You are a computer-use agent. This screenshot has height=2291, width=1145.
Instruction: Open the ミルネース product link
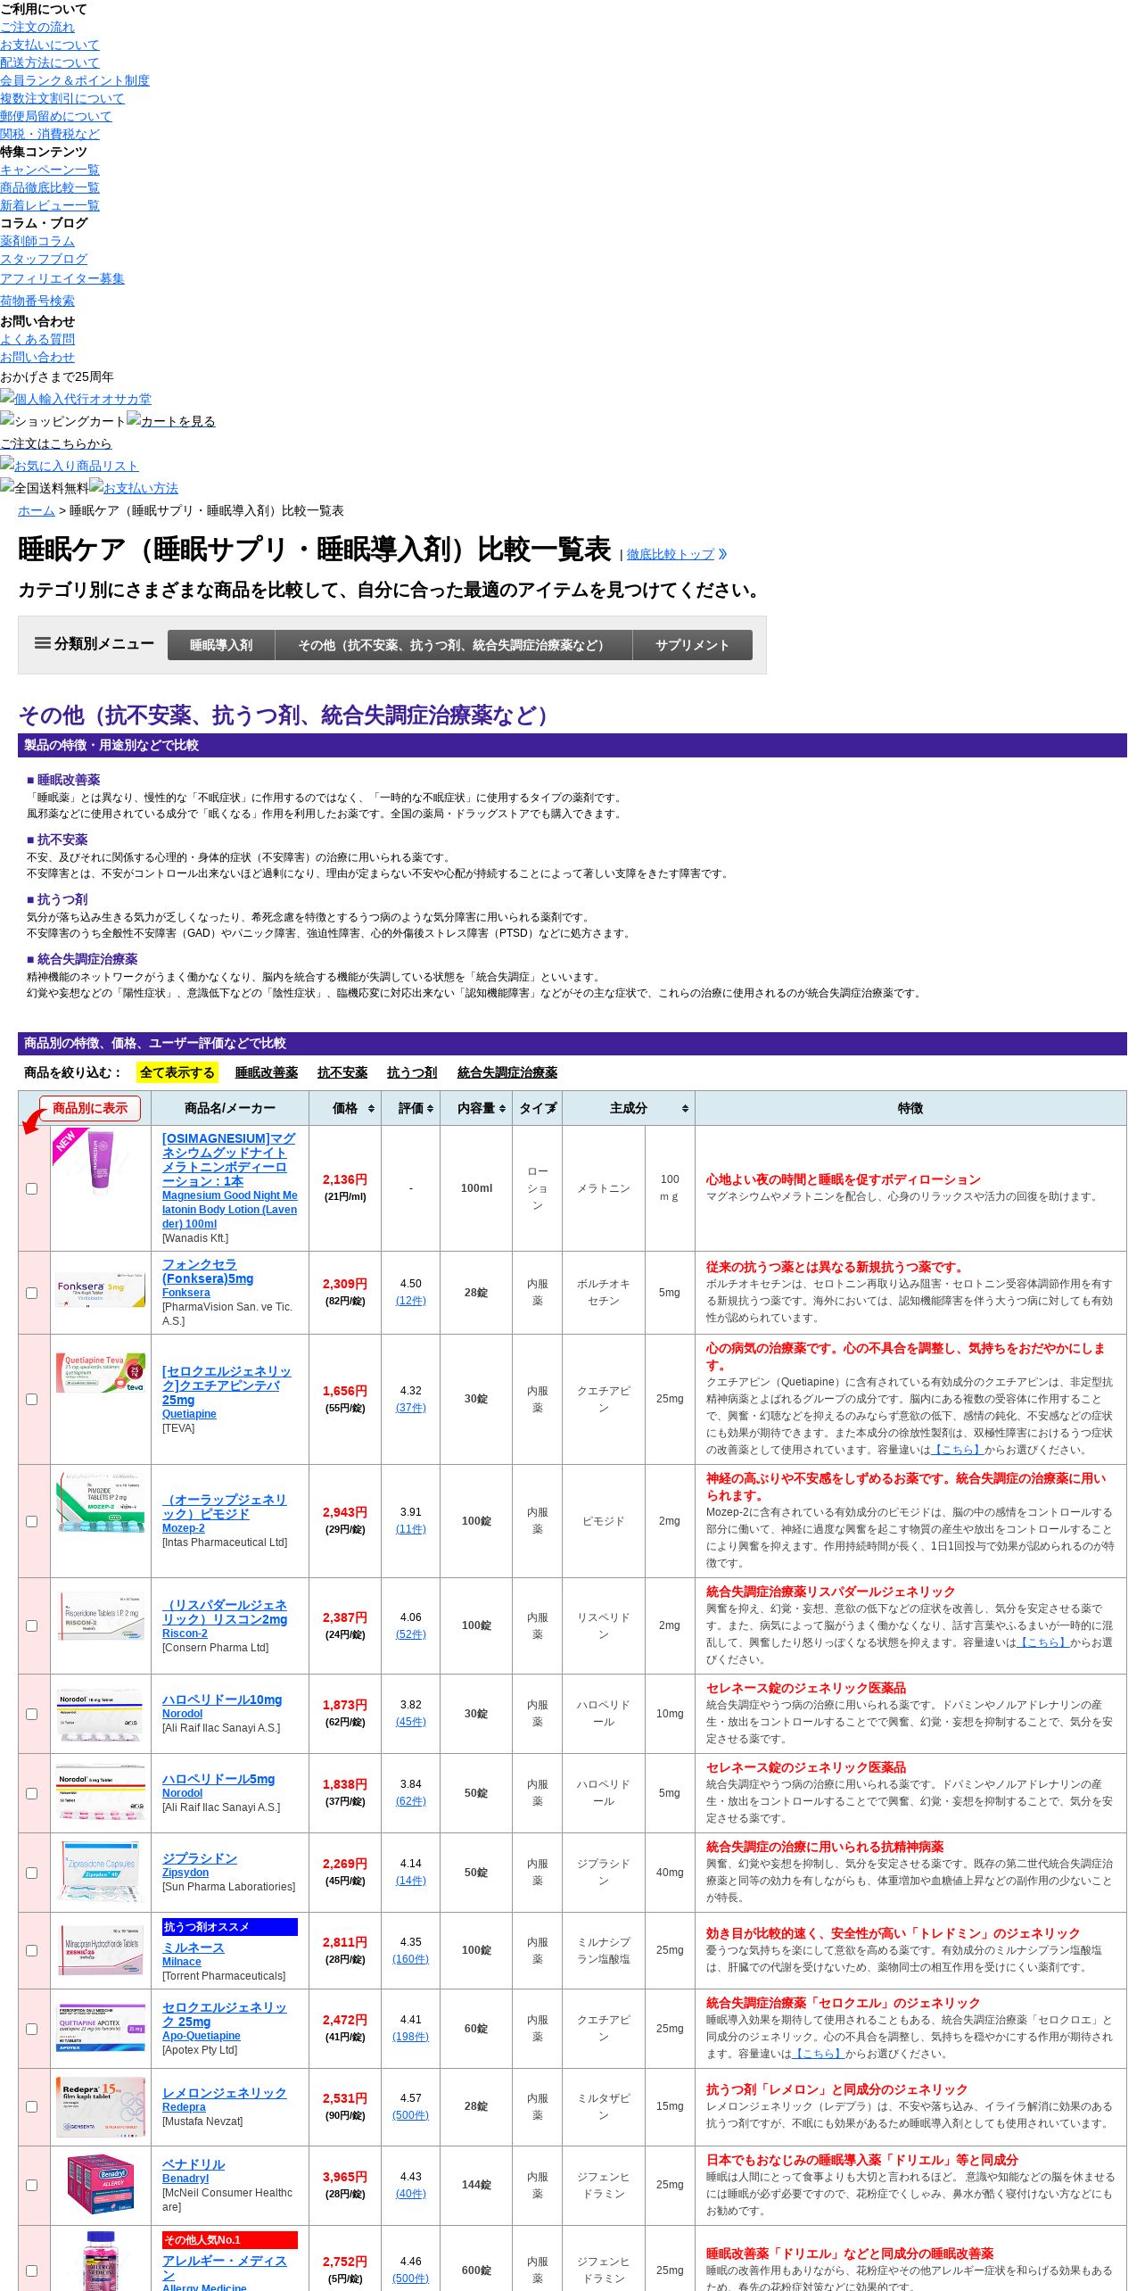point(193,1948)
